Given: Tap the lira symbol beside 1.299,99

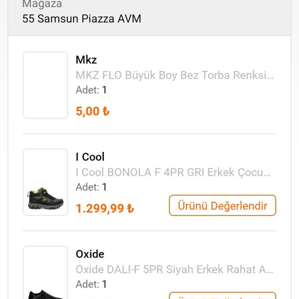Looking at the screenshot, I should 130,209.
